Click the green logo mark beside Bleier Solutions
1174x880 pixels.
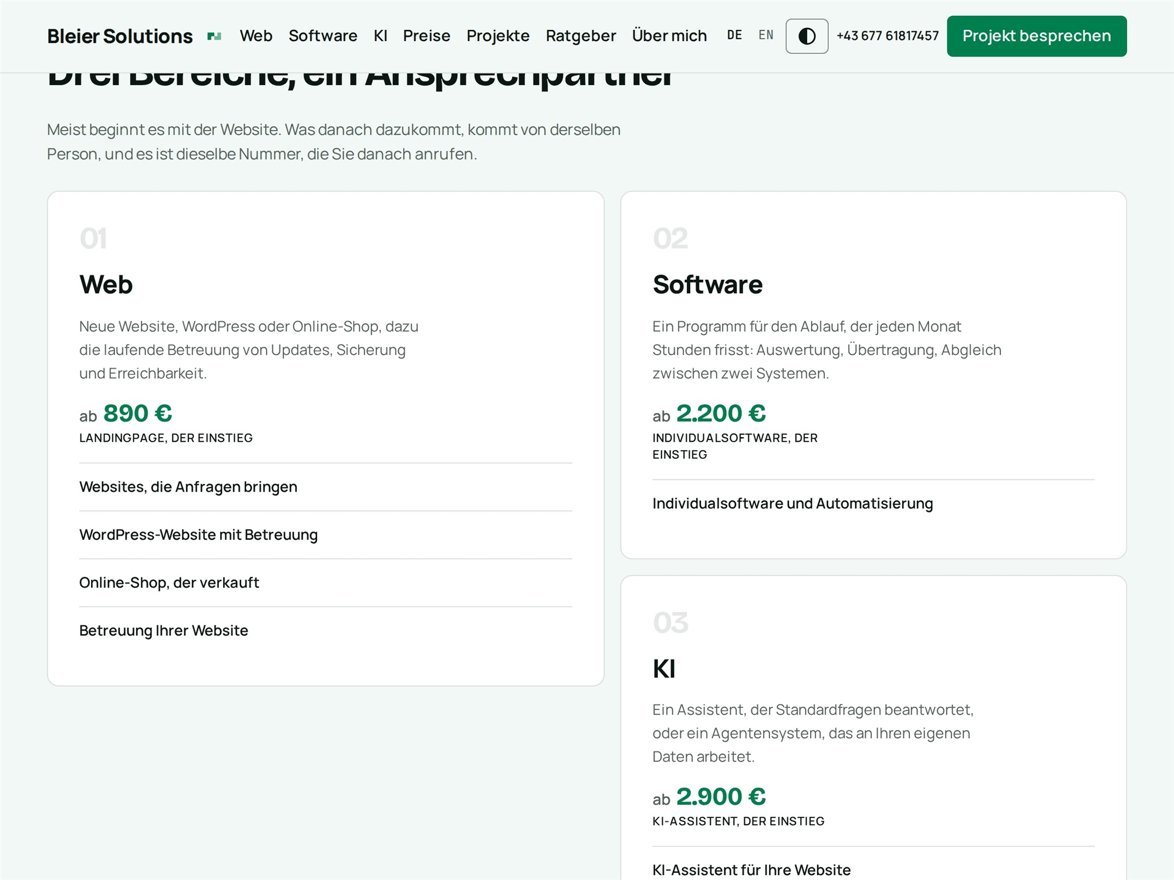(214, 36)
